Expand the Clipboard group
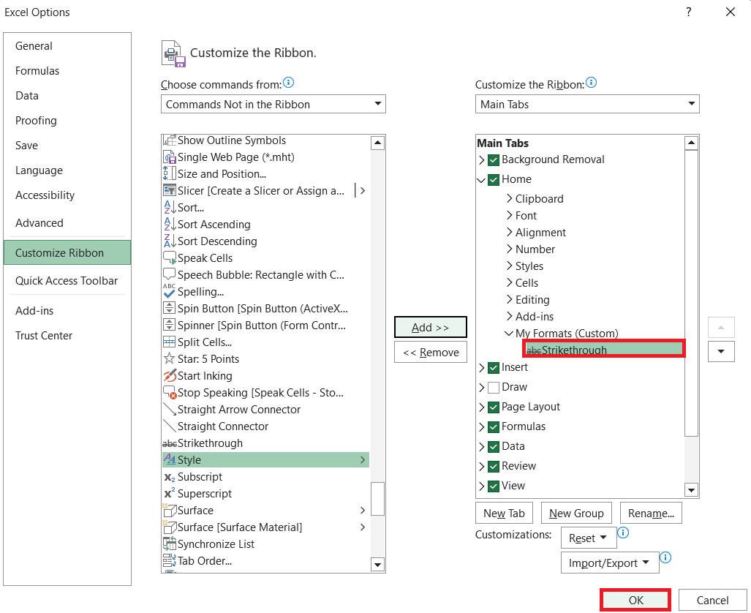Image resolution: width=751 pixels, height=613 pixels. pyautogui.click(x=510, y=198)
